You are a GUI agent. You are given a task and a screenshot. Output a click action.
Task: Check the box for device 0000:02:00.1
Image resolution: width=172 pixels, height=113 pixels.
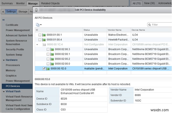[48, 54]
